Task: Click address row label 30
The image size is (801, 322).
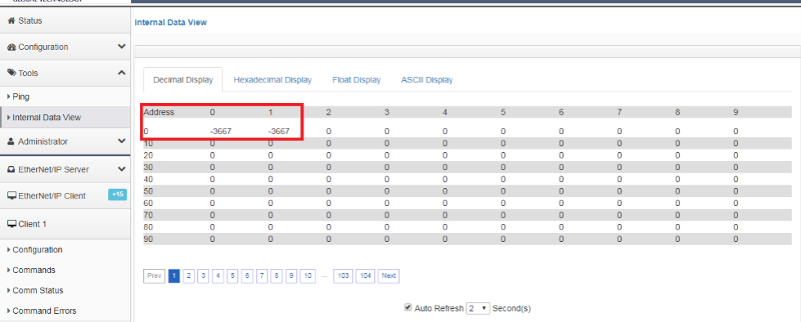Action: point(149,168)
